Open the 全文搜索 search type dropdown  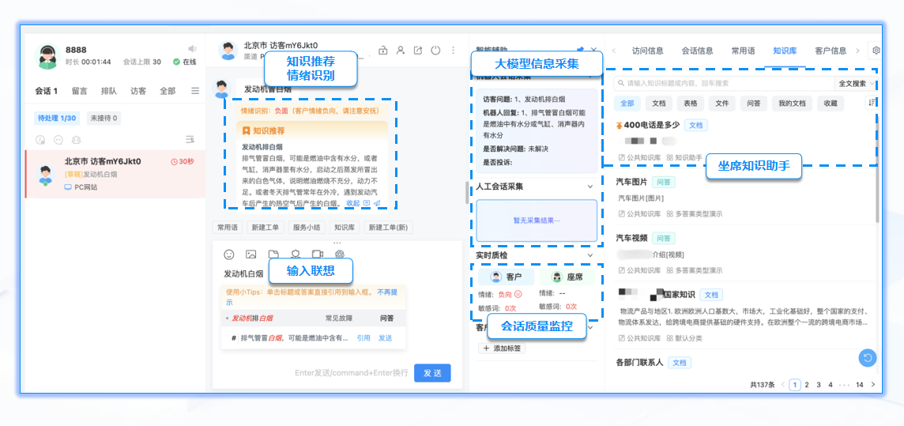click(855, 83)
